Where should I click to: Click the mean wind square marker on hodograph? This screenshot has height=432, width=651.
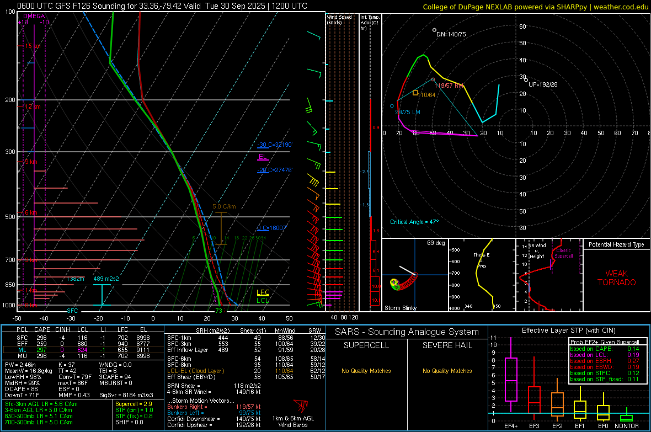[x=415, y=93]
